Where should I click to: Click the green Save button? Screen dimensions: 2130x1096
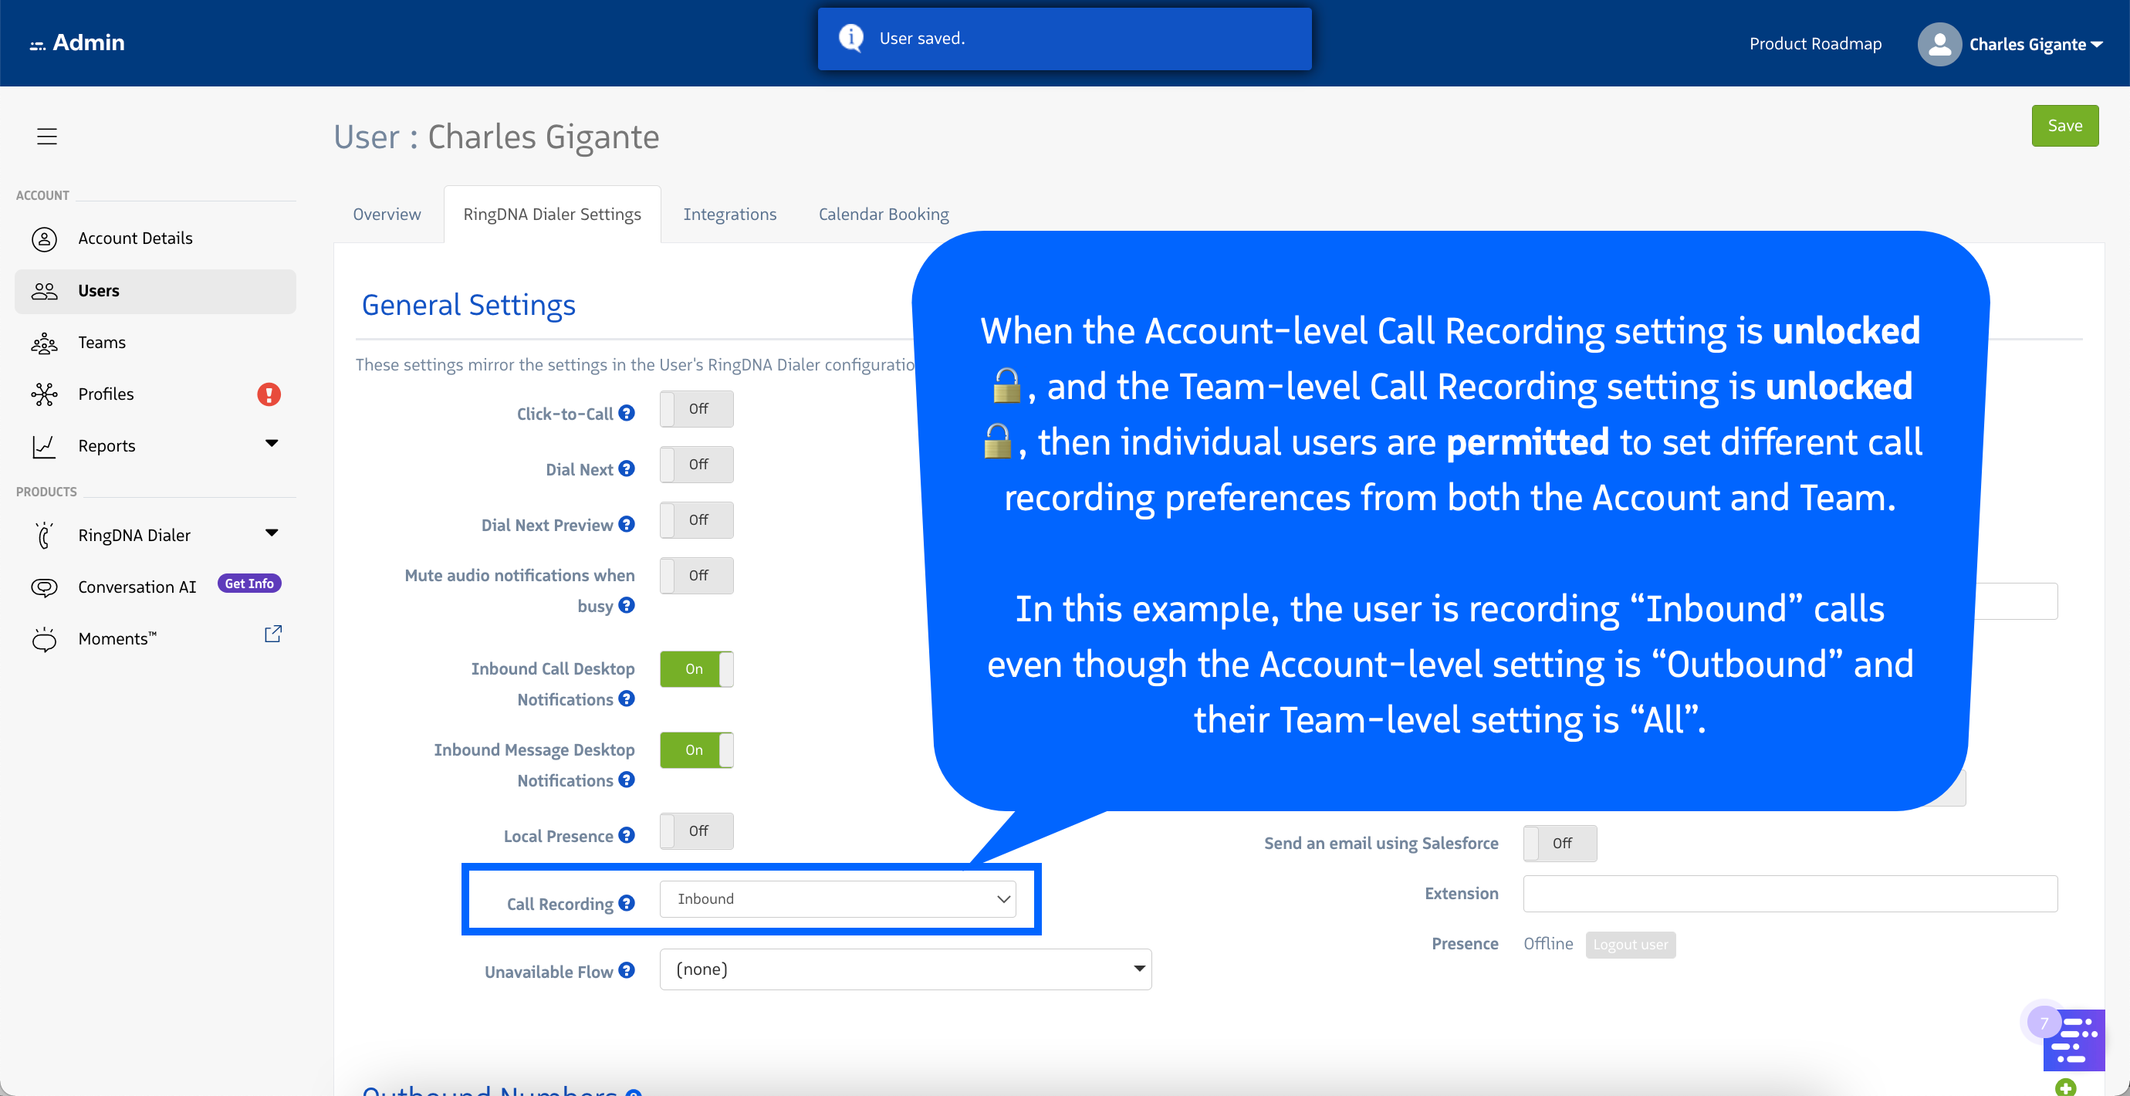[x=2064, y=126]
